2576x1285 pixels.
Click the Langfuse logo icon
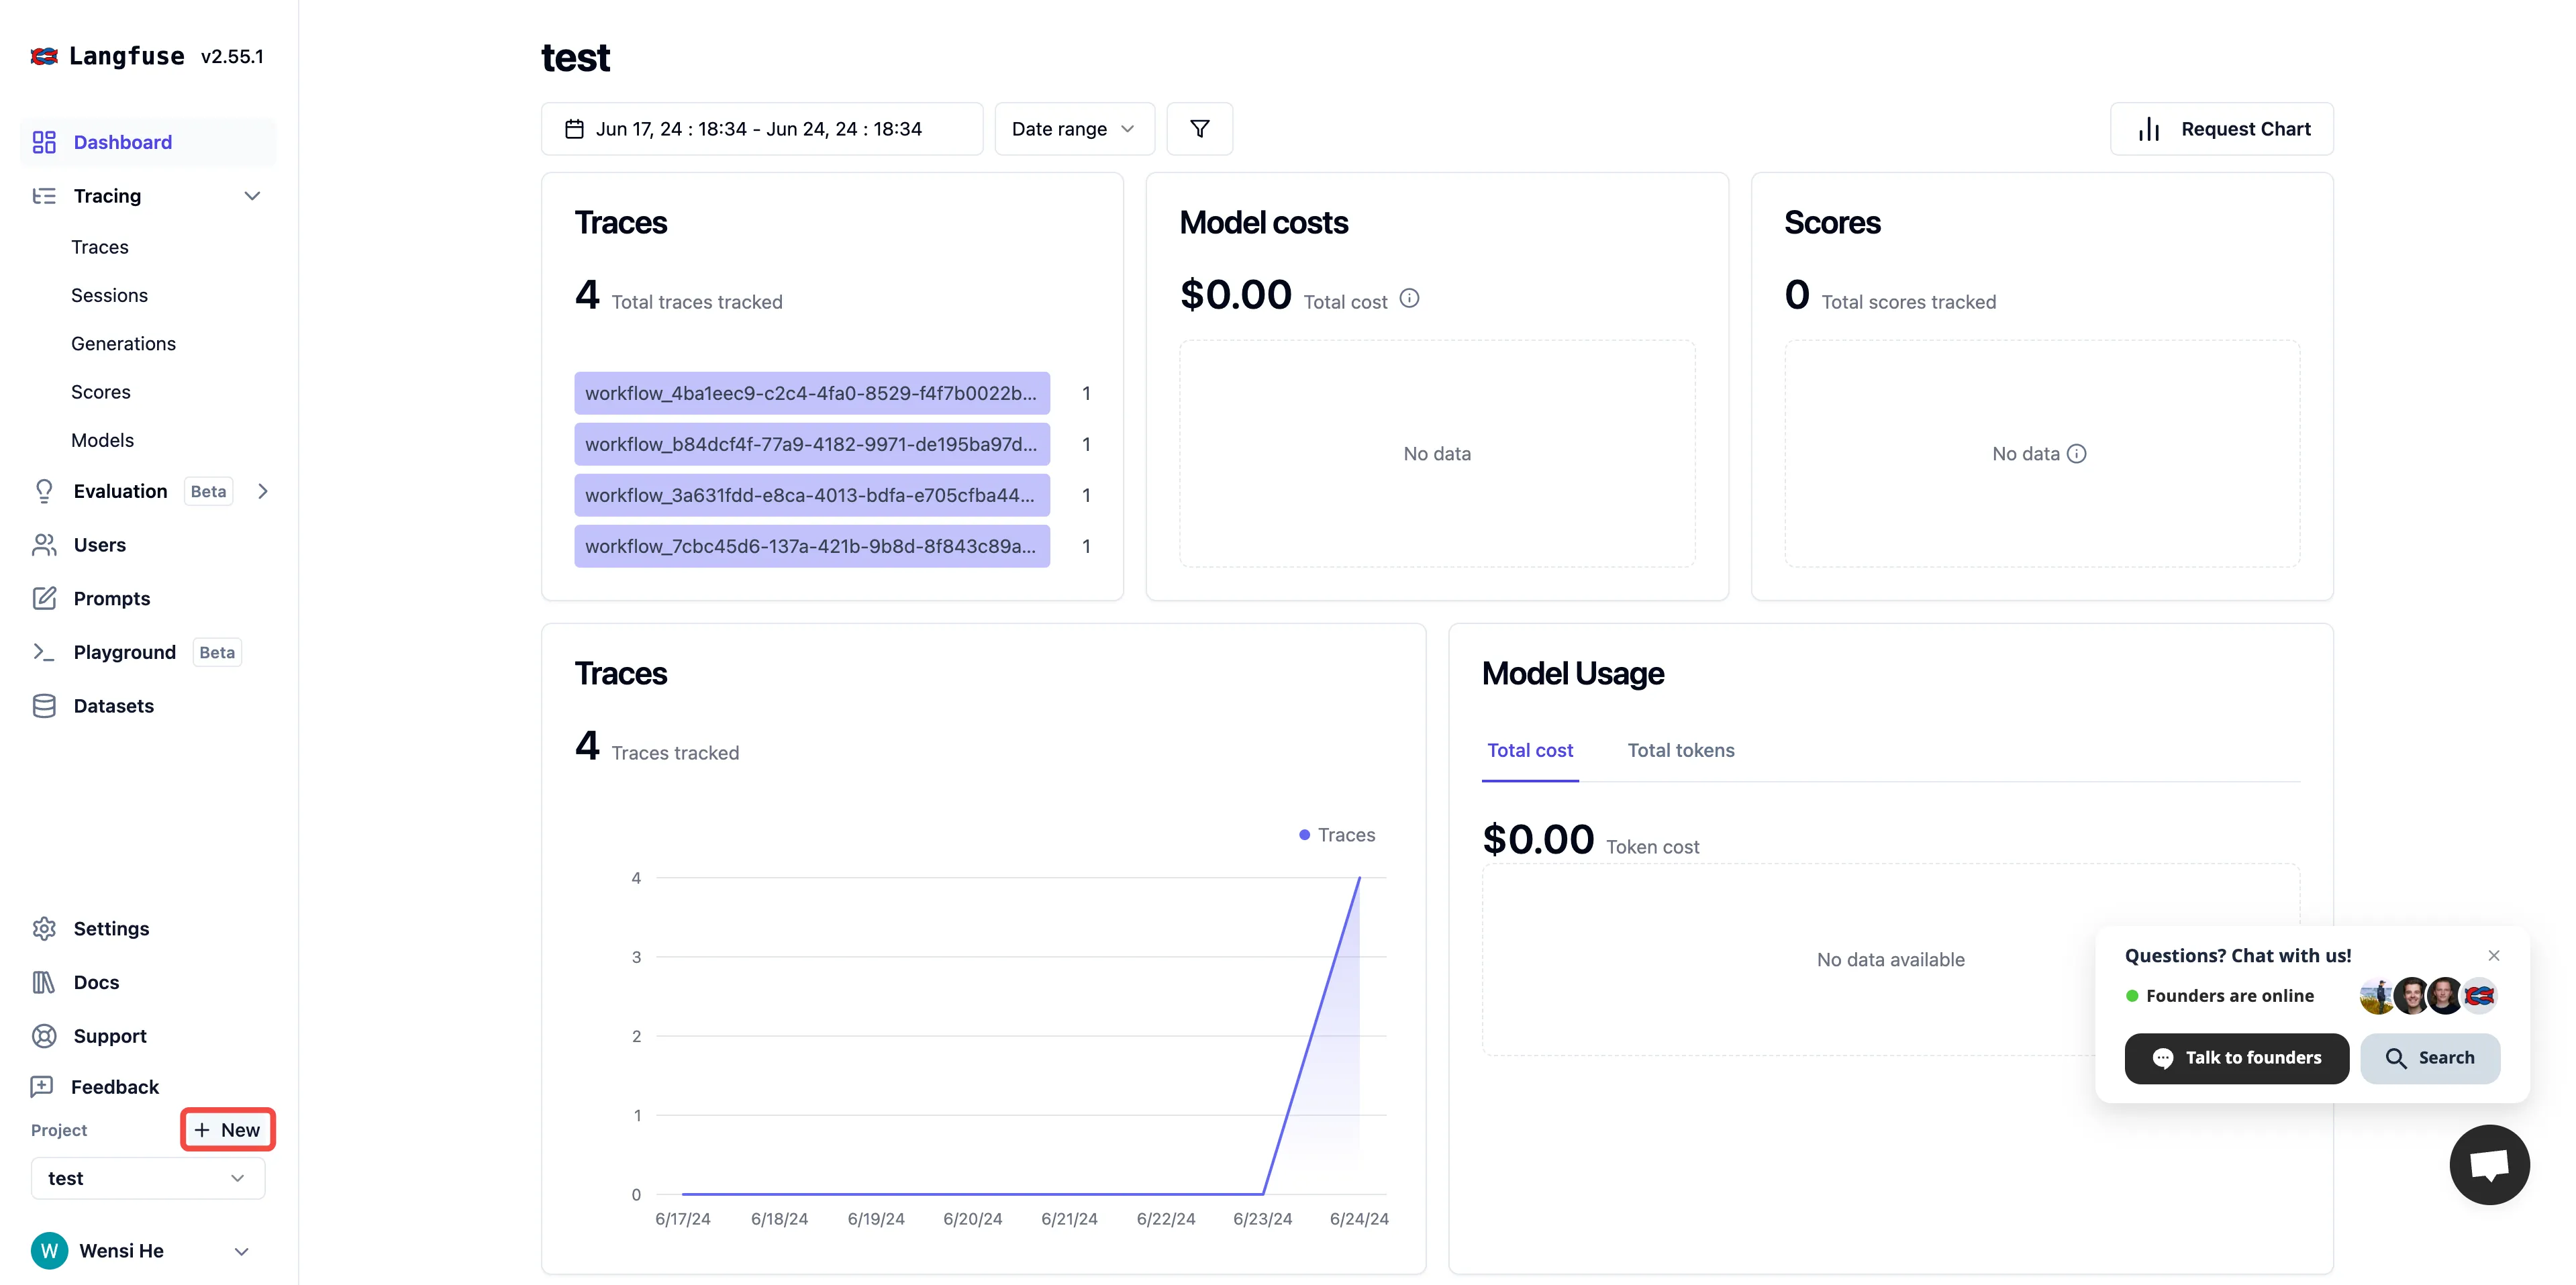(x=44, y=56)
